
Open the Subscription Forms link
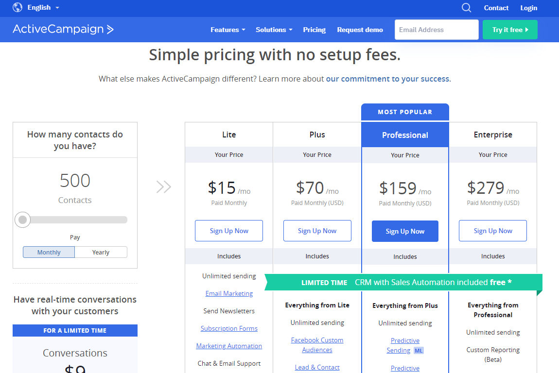229,328
